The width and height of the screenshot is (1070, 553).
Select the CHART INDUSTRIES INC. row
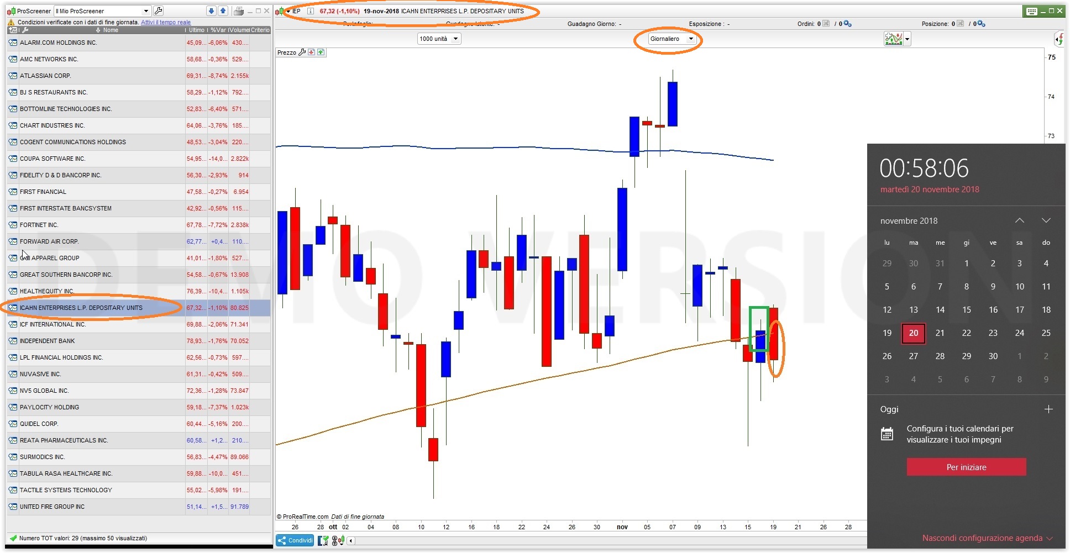(x=139, y=125)
